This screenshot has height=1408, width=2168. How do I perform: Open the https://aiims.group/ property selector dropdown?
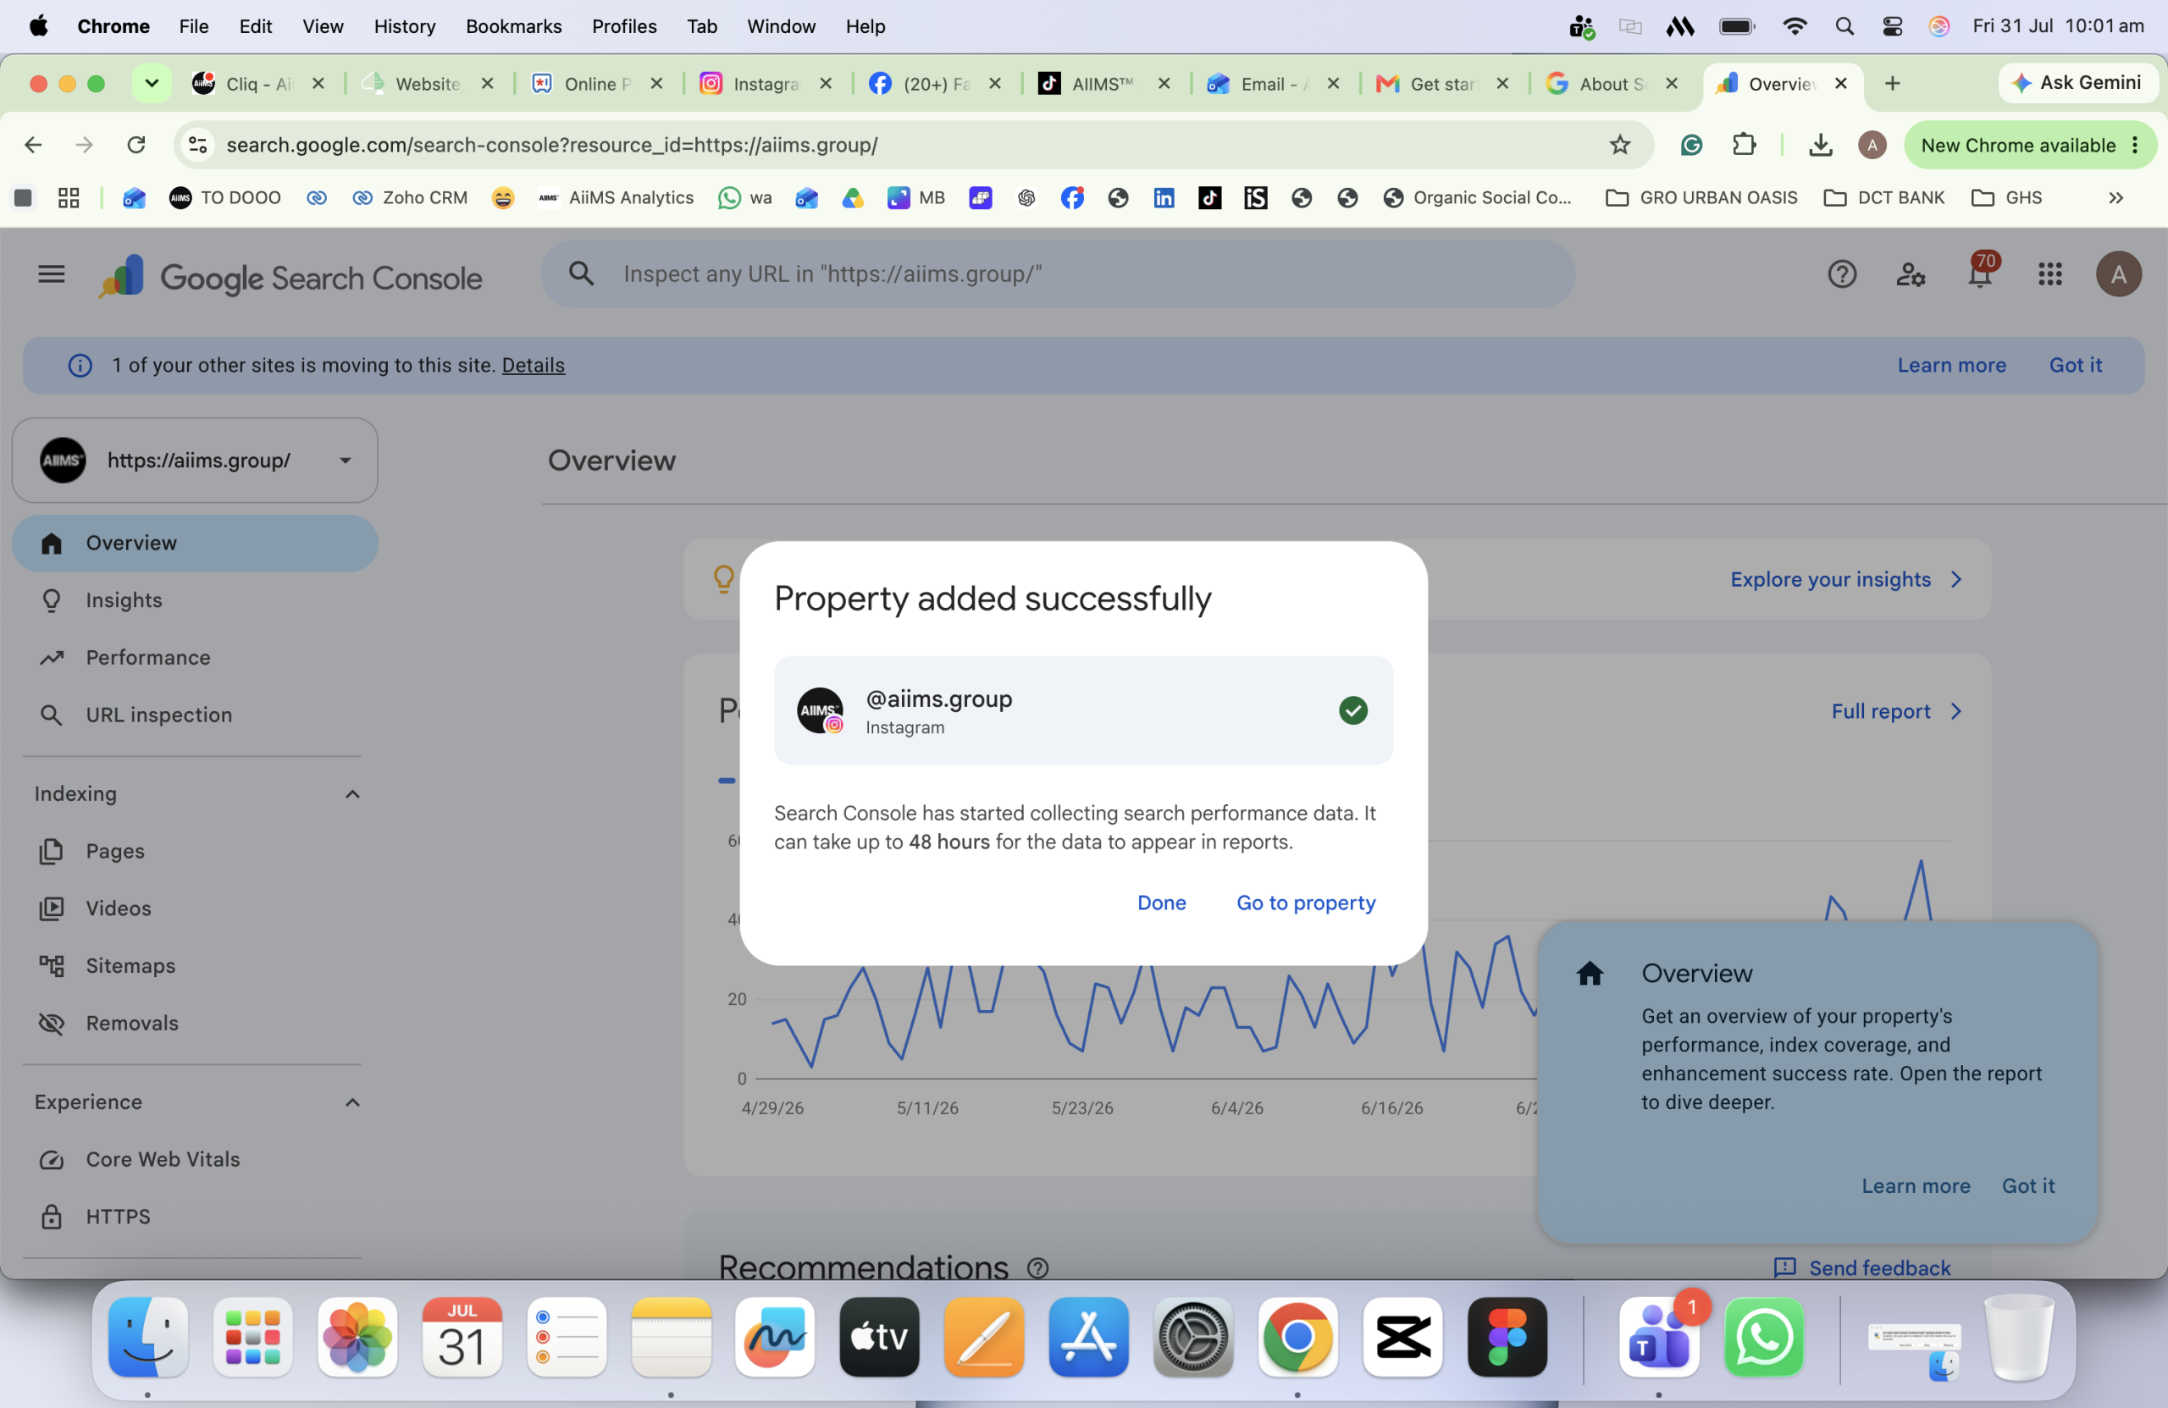tap(195, 460)
